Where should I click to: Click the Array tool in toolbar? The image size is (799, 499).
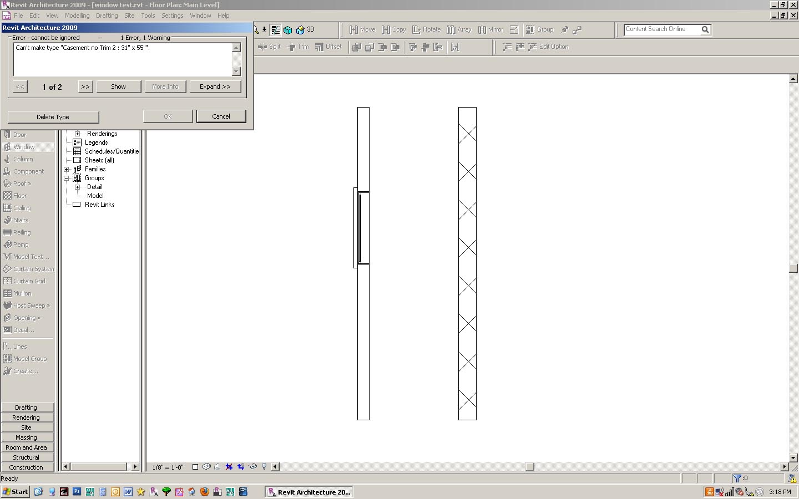point(459,30)
